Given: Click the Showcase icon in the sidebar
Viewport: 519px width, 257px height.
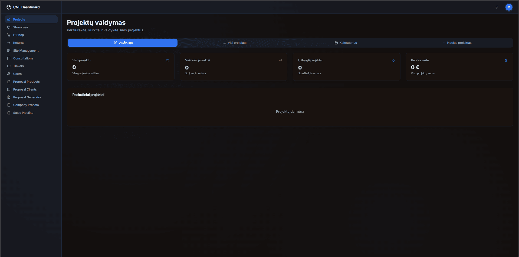Looking at the screenshot, I should point(9,27).
